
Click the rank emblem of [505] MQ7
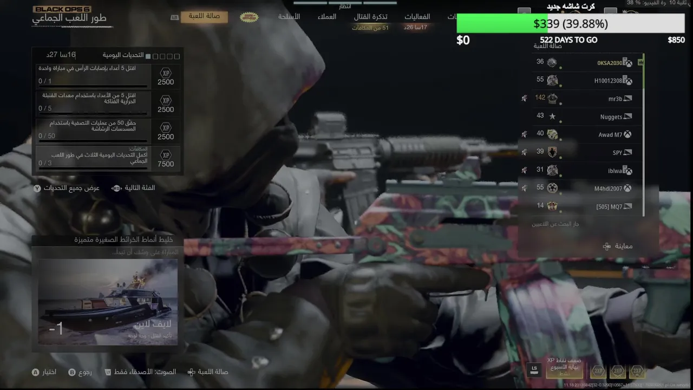552,206
